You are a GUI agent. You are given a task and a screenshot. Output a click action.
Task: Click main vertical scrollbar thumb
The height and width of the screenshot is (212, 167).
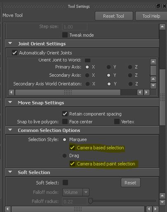pos(162,97)
